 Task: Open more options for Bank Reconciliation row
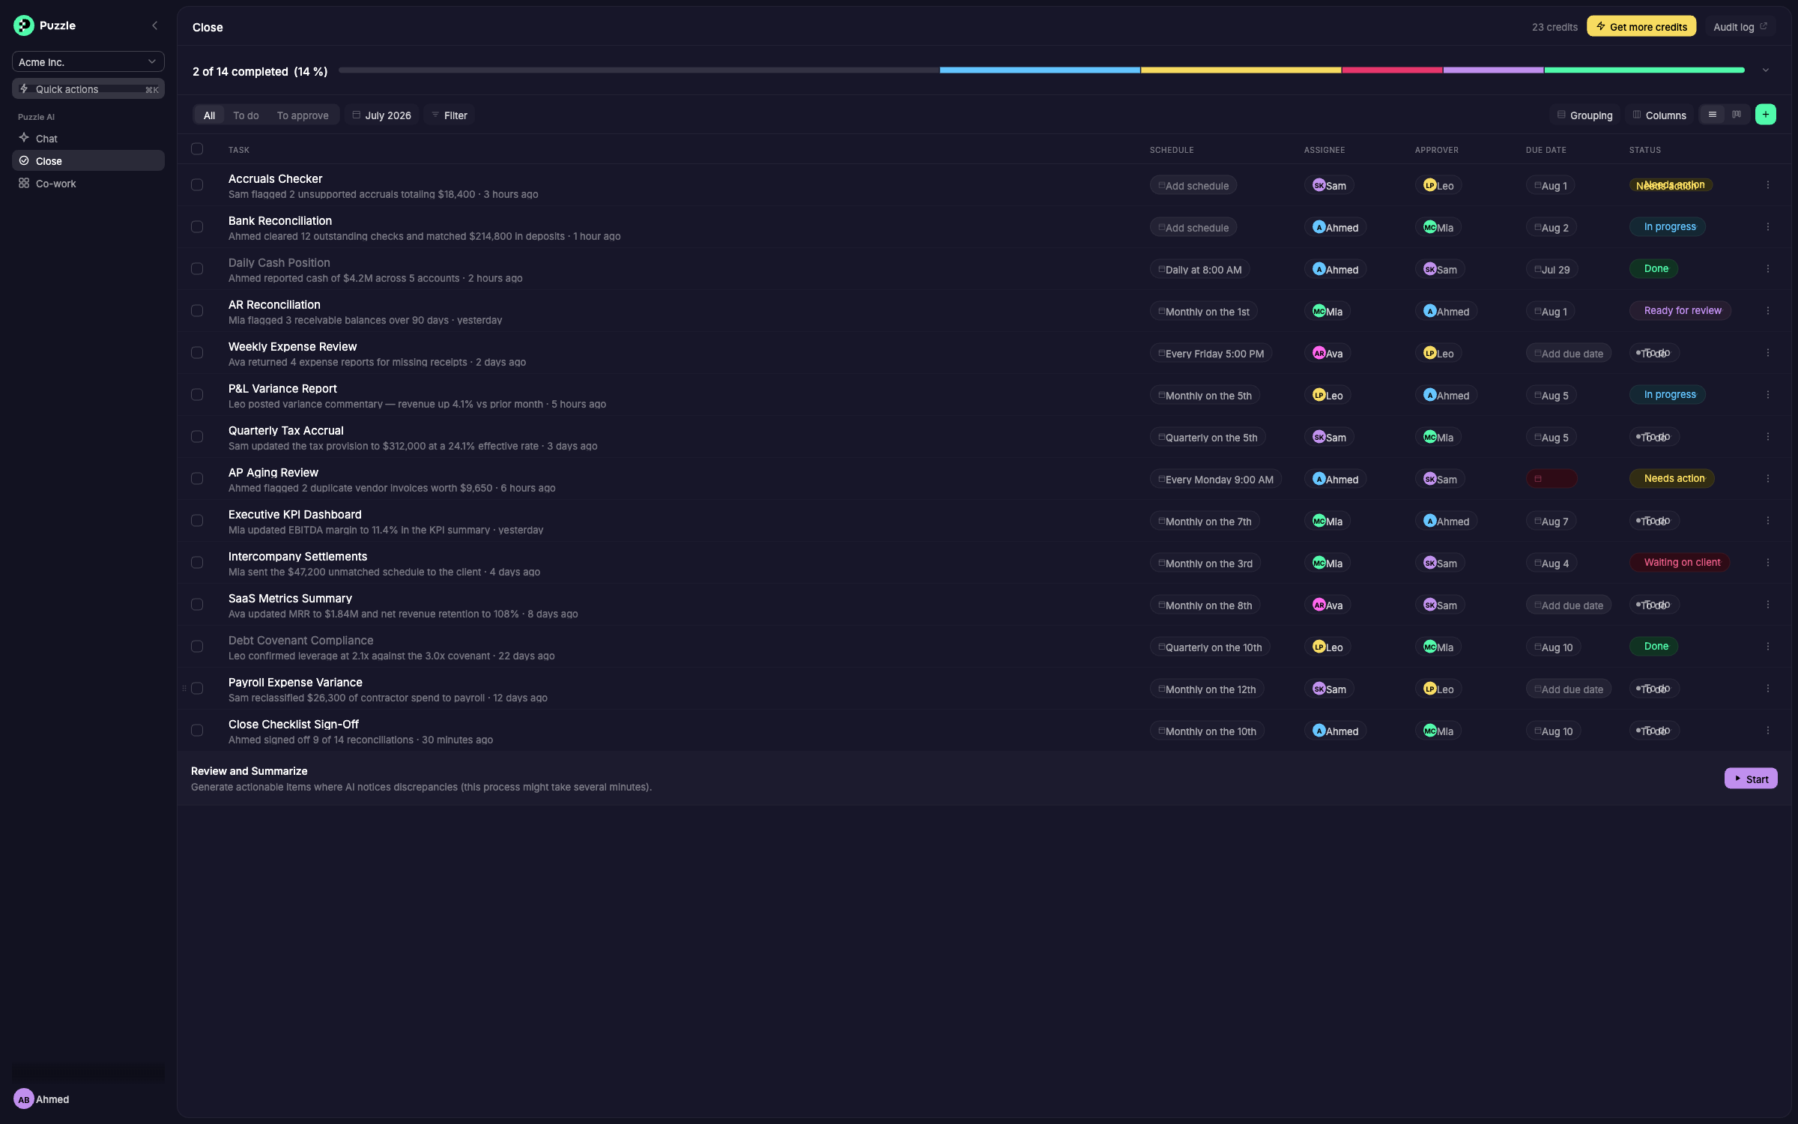1768,227
